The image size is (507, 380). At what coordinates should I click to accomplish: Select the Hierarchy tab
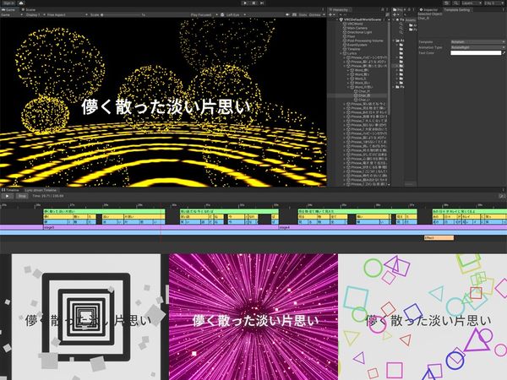(339, 9)
